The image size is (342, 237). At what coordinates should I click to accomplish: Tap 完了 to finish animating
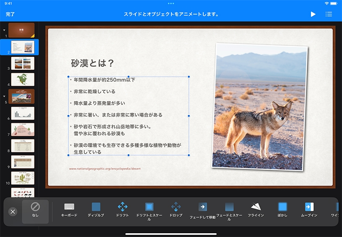pos(10,14)
